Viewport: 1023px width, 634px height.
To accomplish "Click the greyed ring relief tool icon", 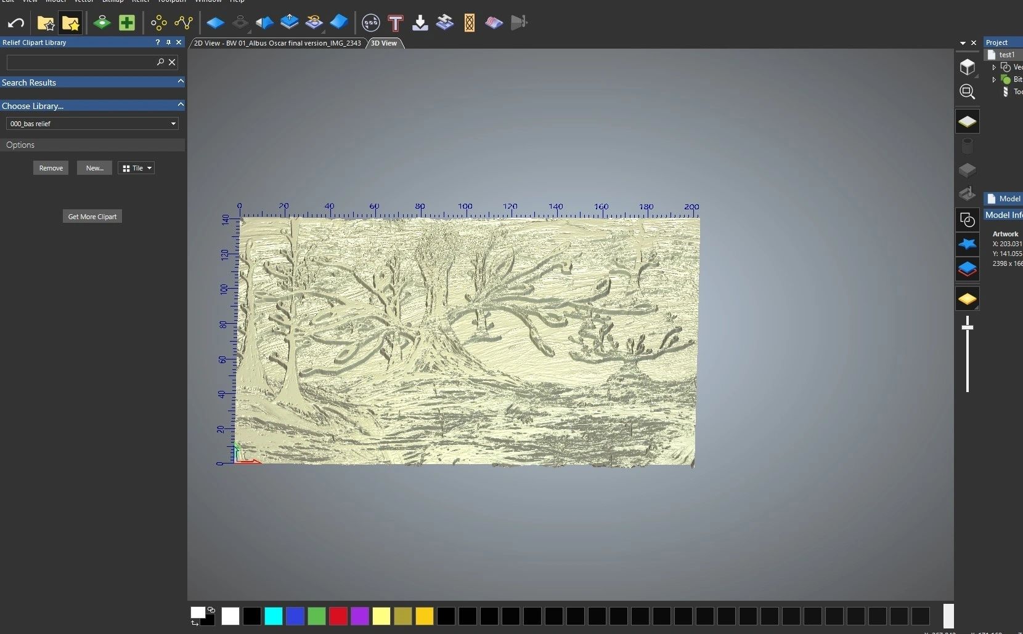I will click(240, 23).
